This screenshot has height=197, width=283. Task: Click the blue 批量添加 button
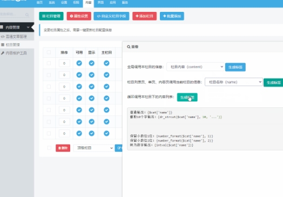pos(172,16)
